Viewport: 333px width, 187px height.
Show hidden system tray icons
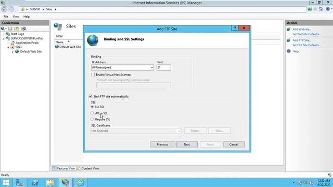pos(293,182)
